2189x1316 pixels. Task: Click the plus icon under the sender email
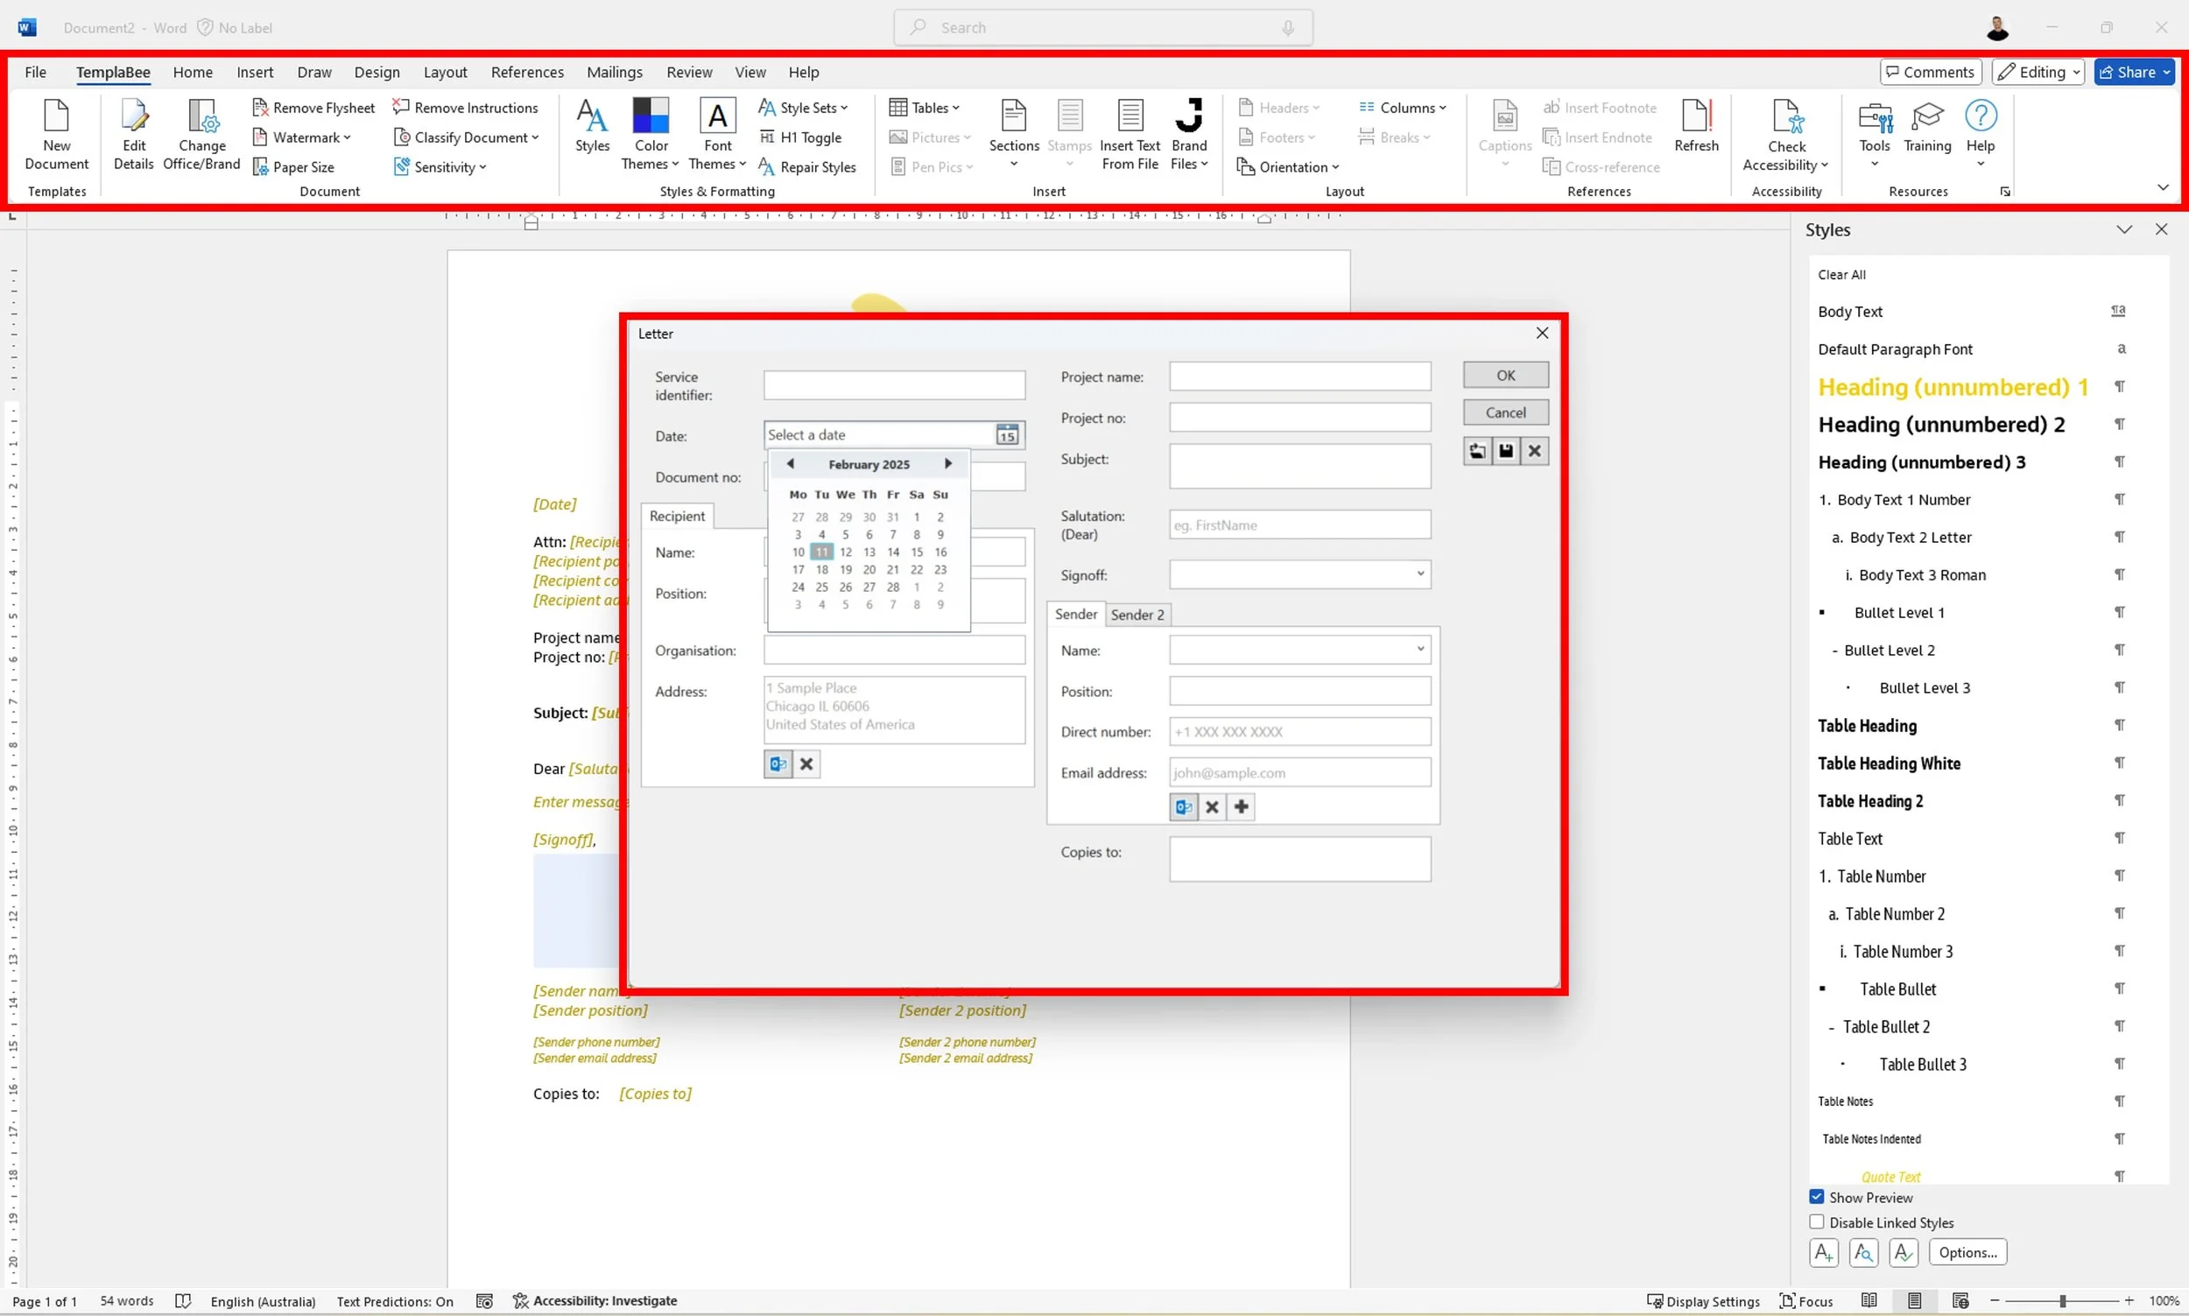pyautogui.click(x=1242, y=807)
